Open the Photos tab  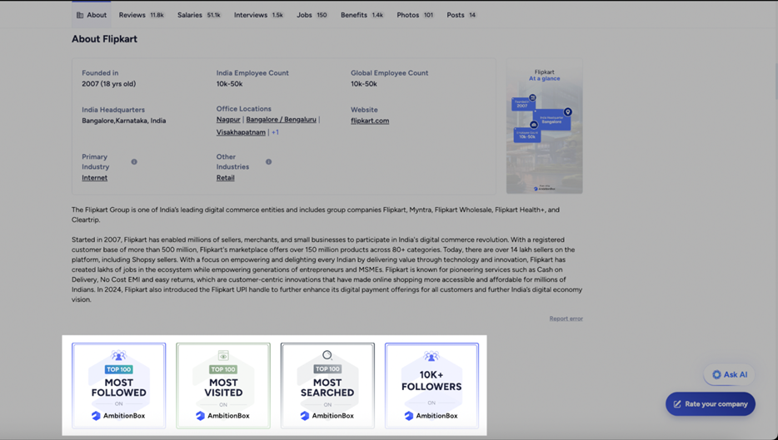click(415, 15)
